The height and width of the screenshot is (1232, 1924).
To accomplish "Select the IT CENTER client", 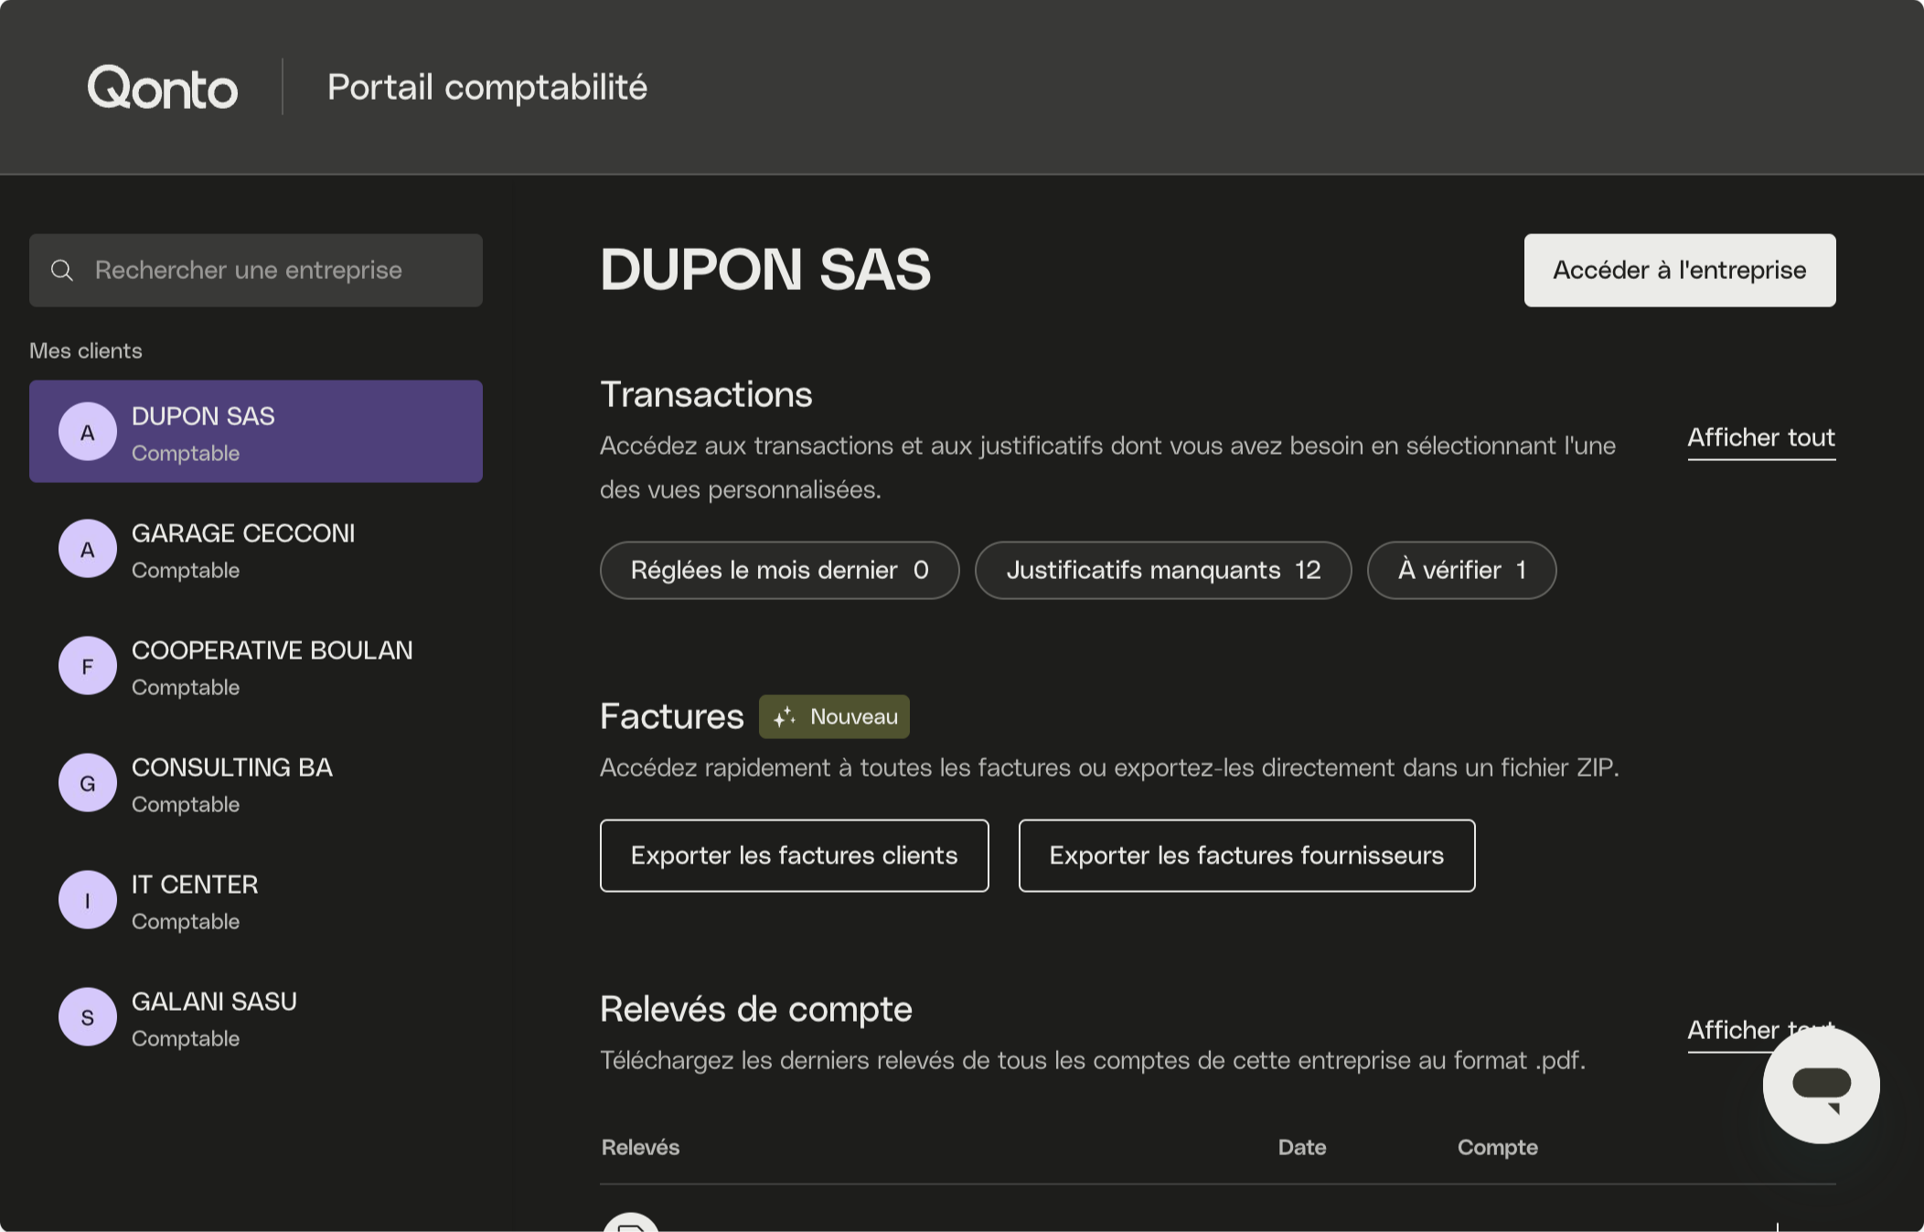I will click(x=256, y=901).
